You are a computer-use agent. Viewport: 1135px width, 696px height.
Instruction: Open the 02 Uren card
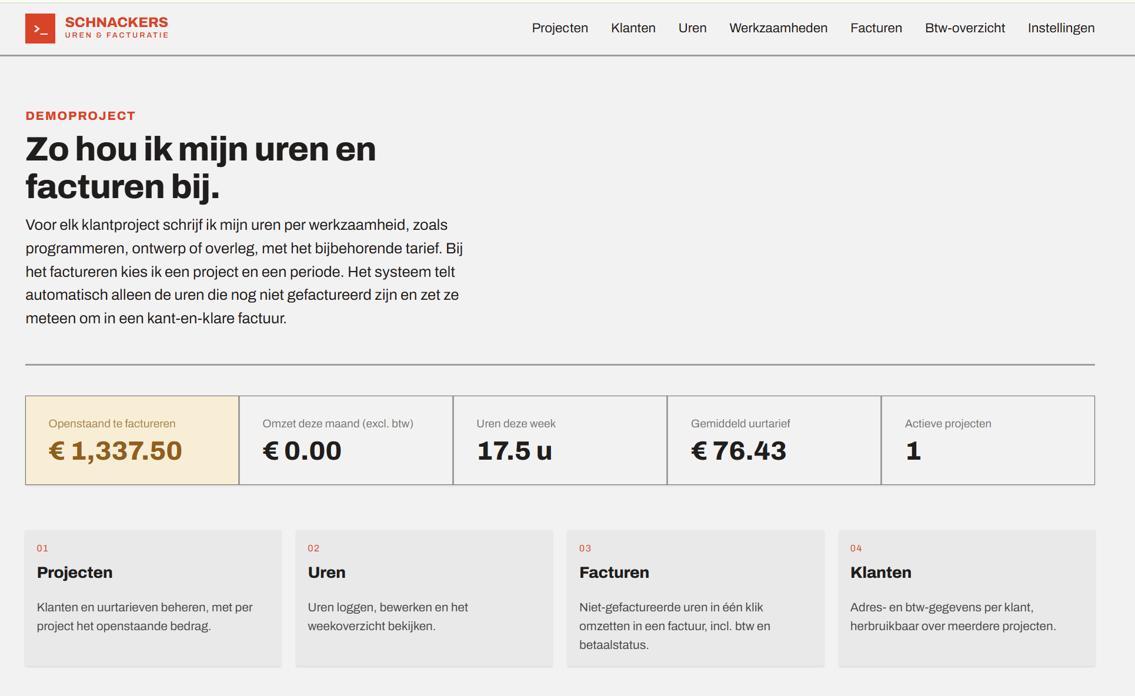point(424,598)
